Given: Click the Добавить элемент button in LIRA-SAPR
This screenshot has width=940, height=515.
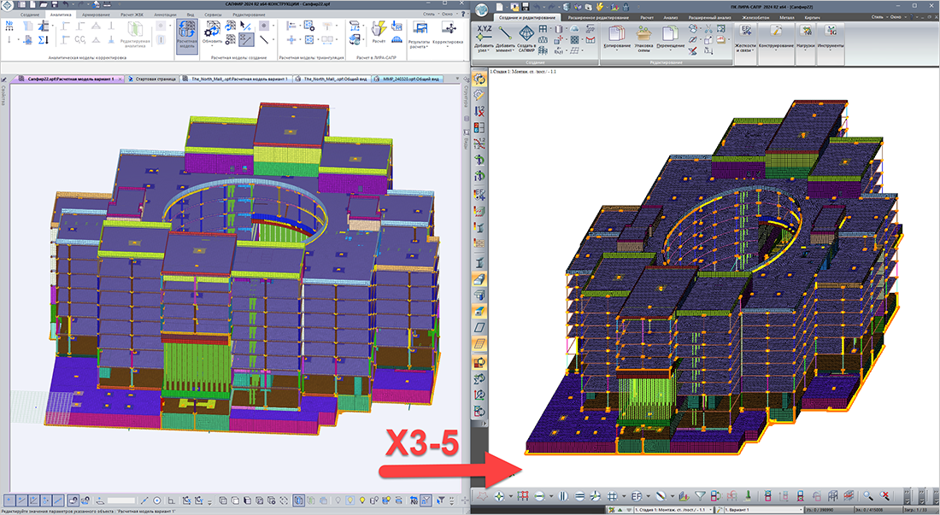Looking at the screenshot, I should coord(505,39).
